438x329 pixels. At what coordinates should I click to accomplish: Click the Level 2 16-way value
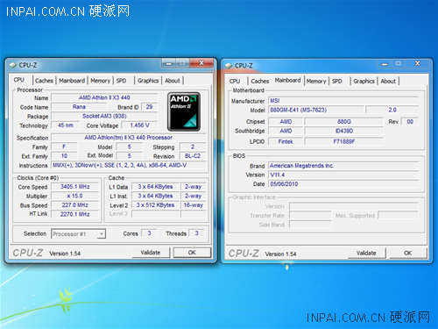tap(193, 205)
